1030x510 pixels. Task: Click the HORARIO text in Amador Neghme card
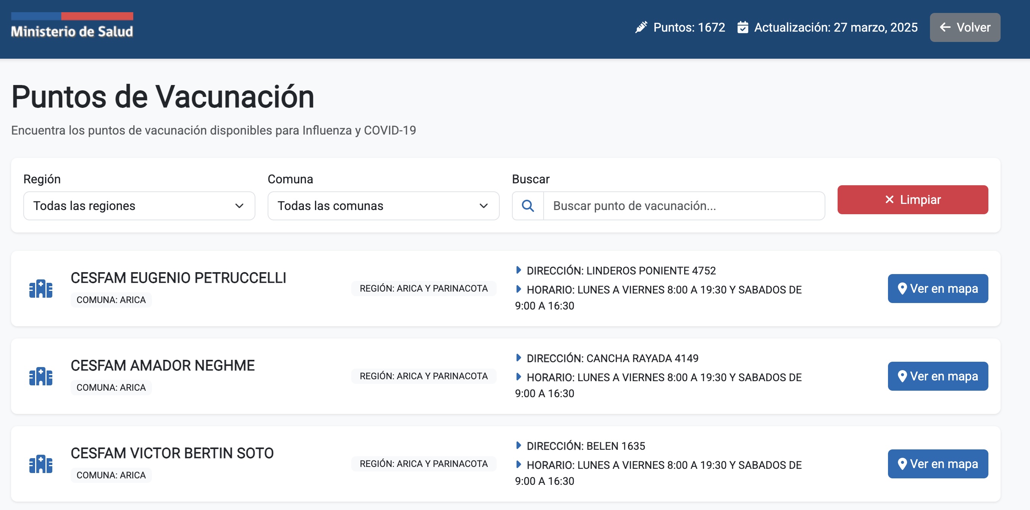click(658, 385)
